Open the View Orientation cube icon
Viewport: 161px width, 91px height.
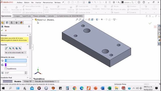point(92,19)
